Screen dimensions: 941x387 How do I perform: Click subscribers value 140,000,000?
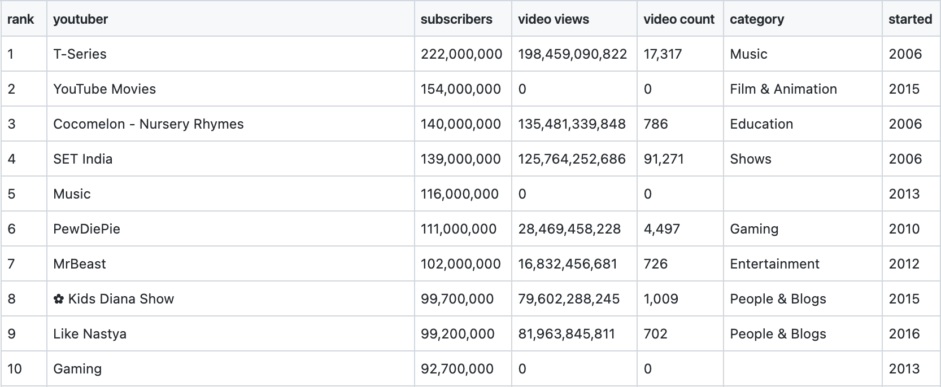pyautogui.click(x=460, y=124)
